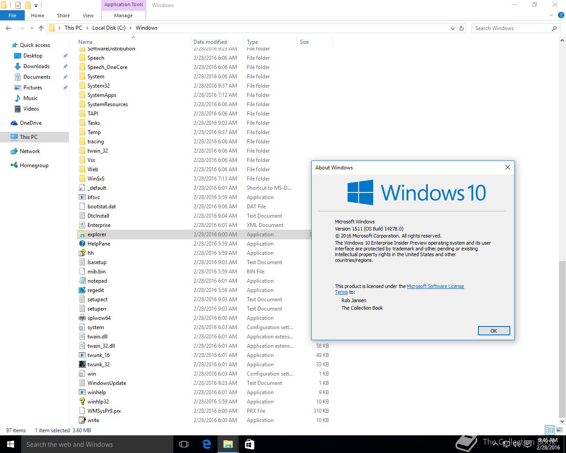Click Application Tools contextual tab header

point(124,5)
